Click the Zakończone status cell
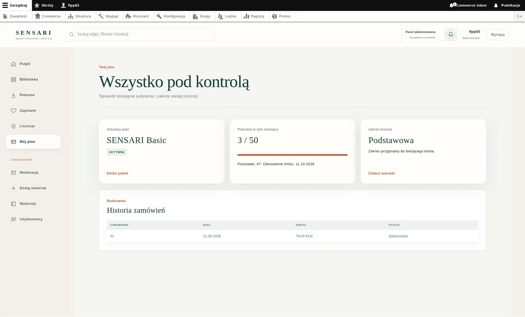 click(x=398, y=236)
